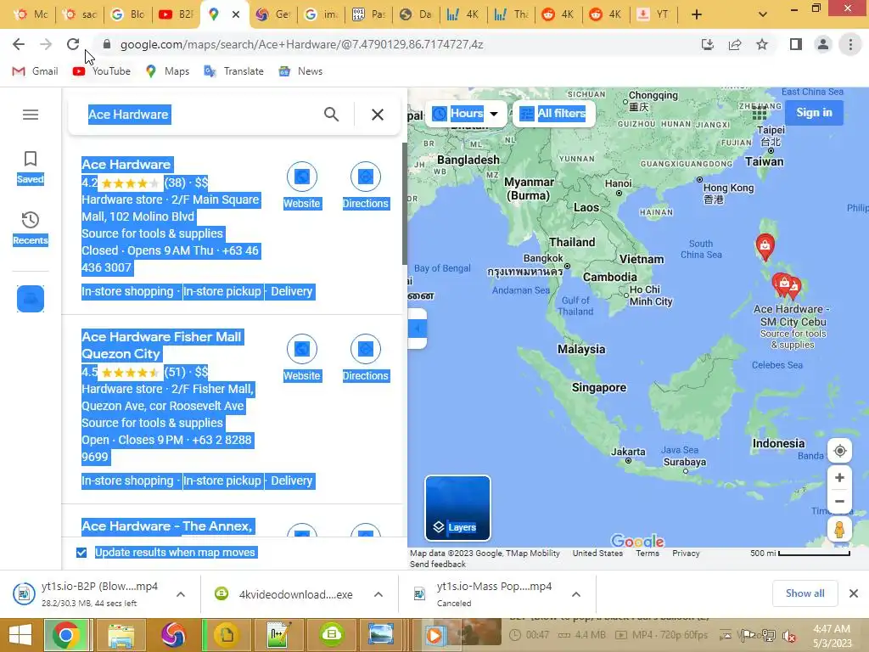Screen dimensions: 869x652
Task: Close the active Google Maps tab
Action: [x=236, y=14]
